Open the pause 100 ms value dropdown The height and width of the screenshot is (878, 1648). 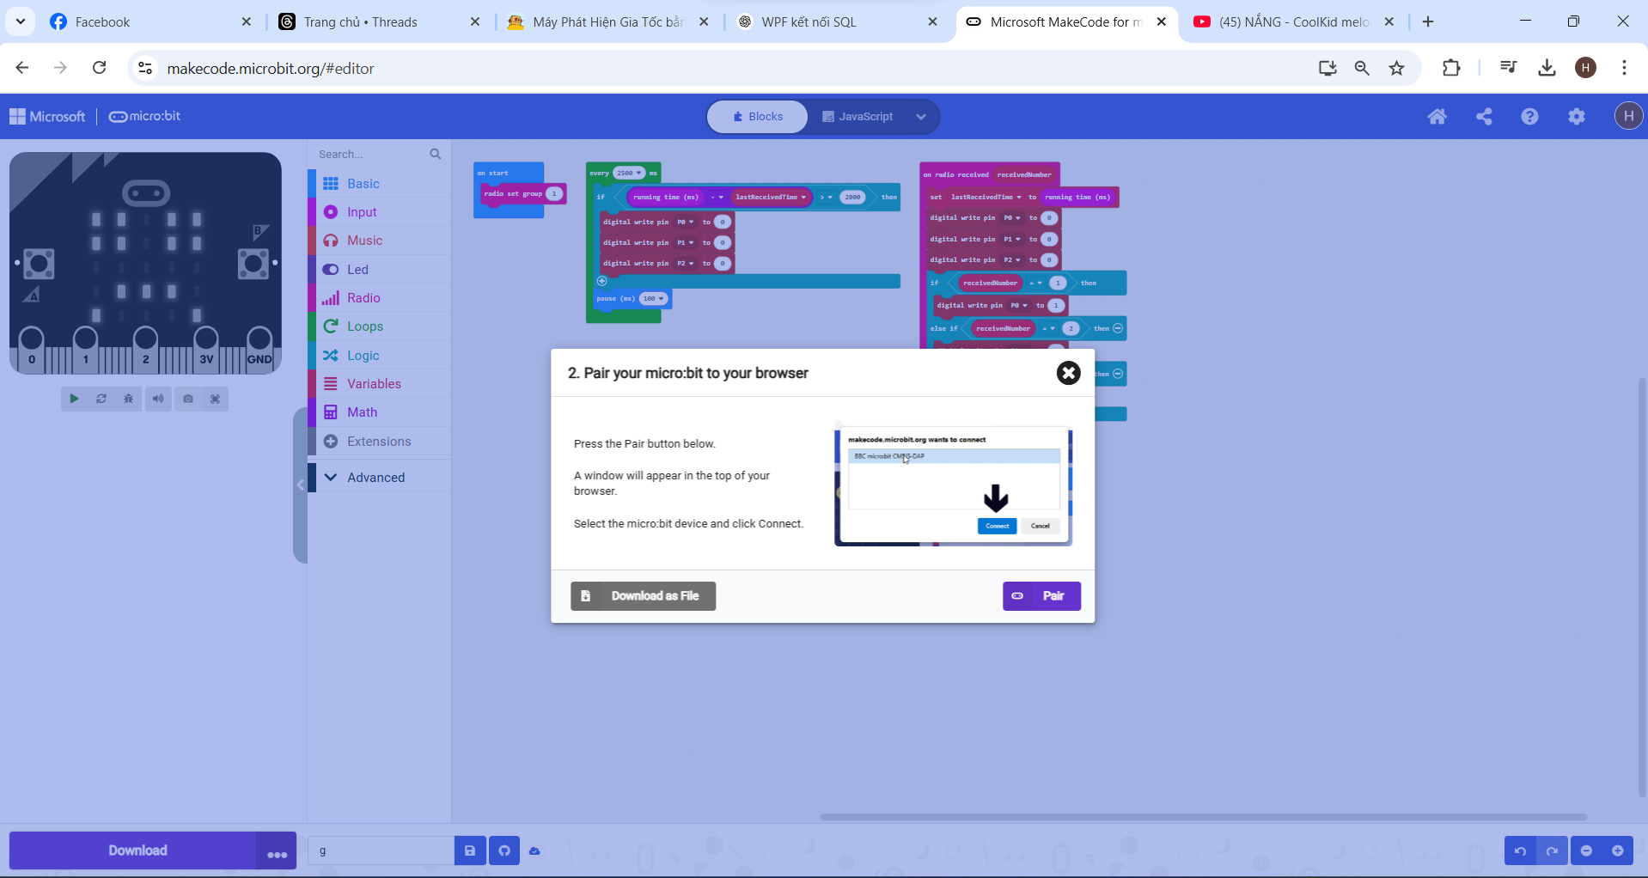pos(654,299)
